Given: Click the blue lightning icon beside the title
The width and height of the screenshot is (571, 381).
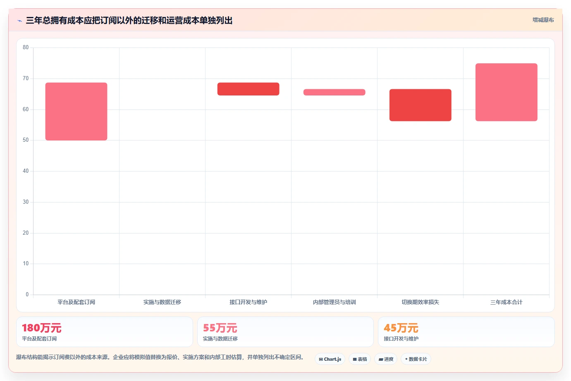Looking at the screenshot, I should click(20, 21).
